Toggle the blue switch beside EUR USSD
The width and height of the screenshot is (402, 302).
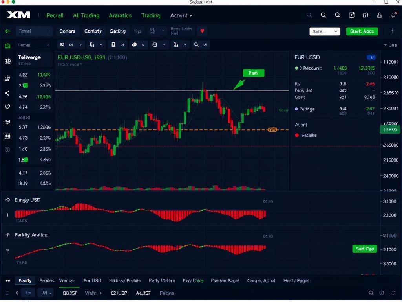[371, 57]
